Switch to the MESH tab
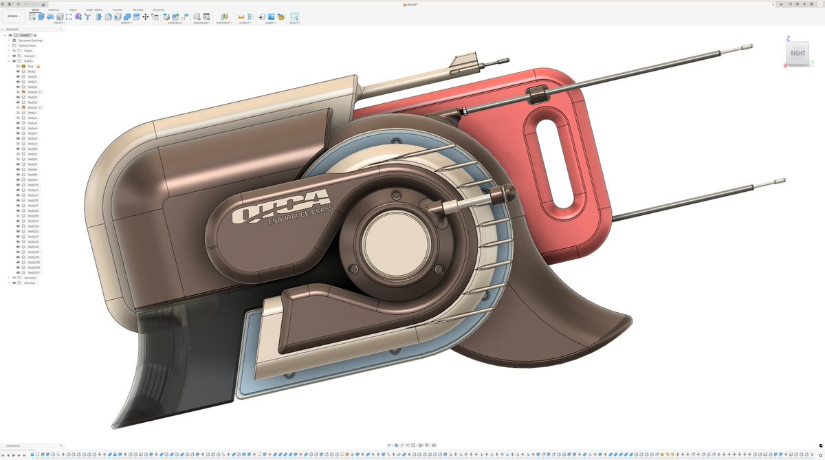This screenshot has width=825, height=460. click(x=73, y=10)
